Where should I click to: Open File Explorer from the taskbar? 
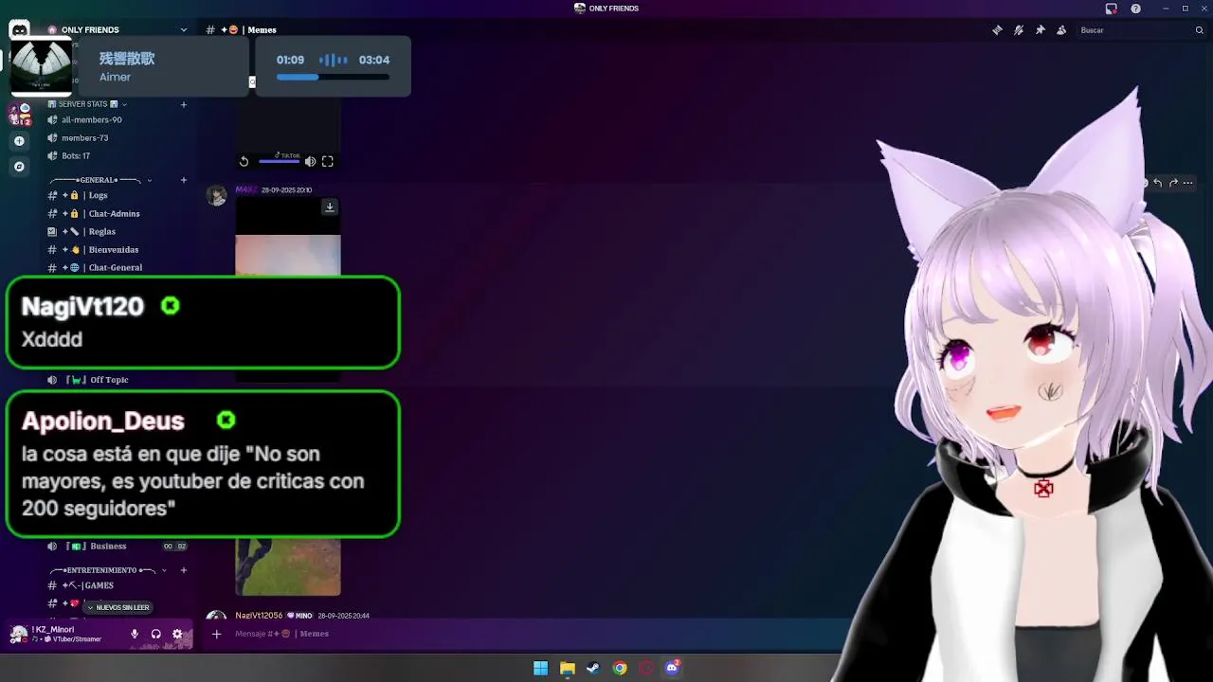(567, 668)
